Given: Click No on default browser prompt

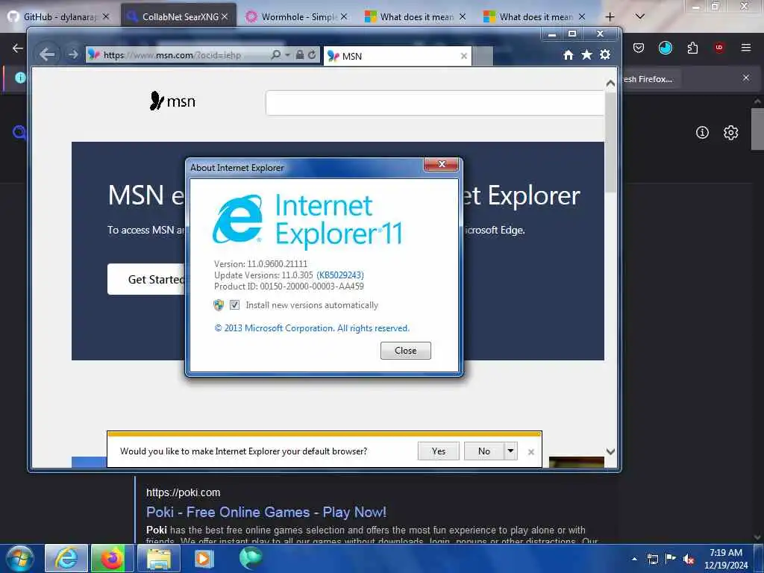Looking at the screenshot, I should 483,451.
